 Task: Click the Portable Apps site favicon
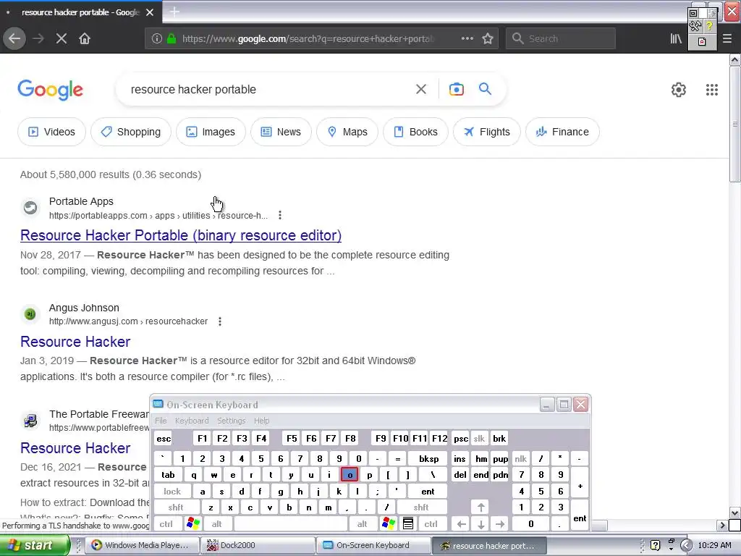pyautogui.click(x=30, y=208)
